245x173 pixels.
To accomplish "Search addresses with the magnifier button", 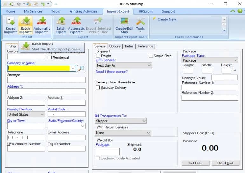I will click(x=81, y=69).
